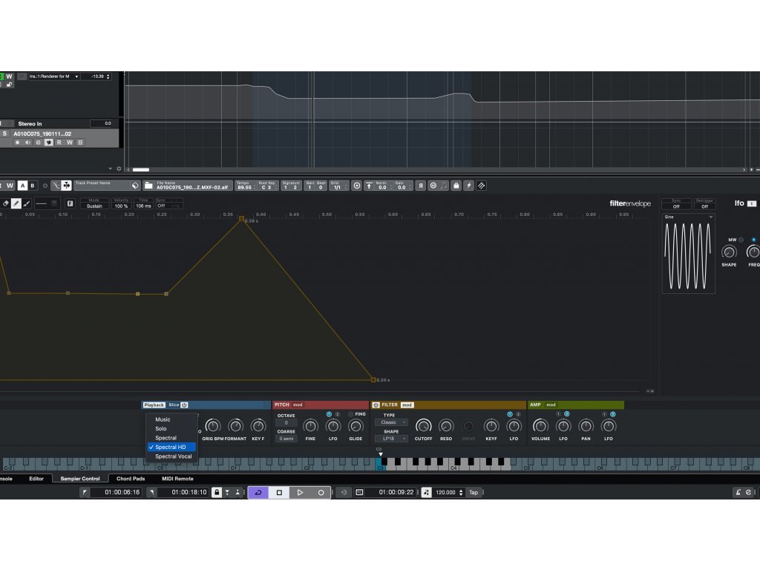Click the Play button in transport bar

click(x=300, y=492)
